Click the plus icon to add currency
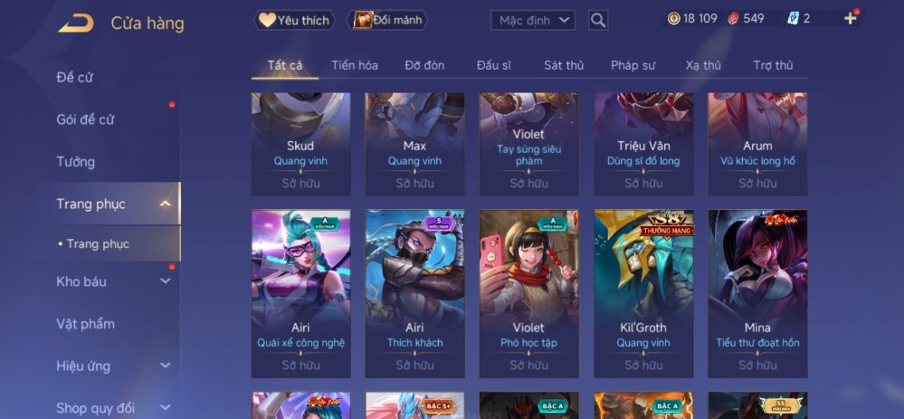 pyautogui.click(x=851, y=18)
